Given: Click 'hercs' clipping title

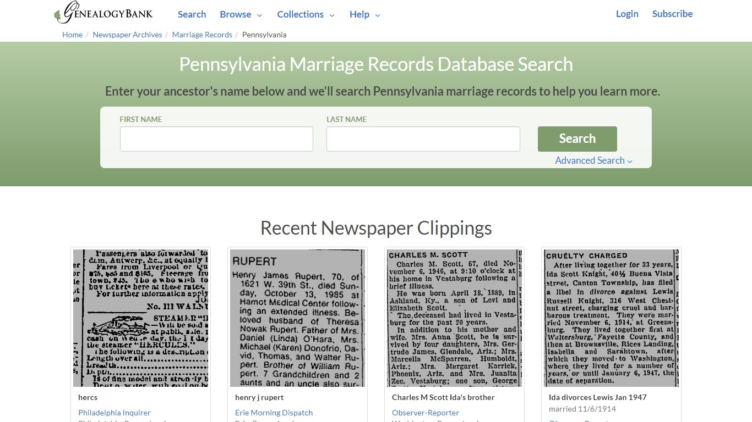Looking at the screenshot, I should [x=88, y=397].
